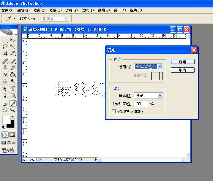Select the History Brush tool

pos(13,68)
